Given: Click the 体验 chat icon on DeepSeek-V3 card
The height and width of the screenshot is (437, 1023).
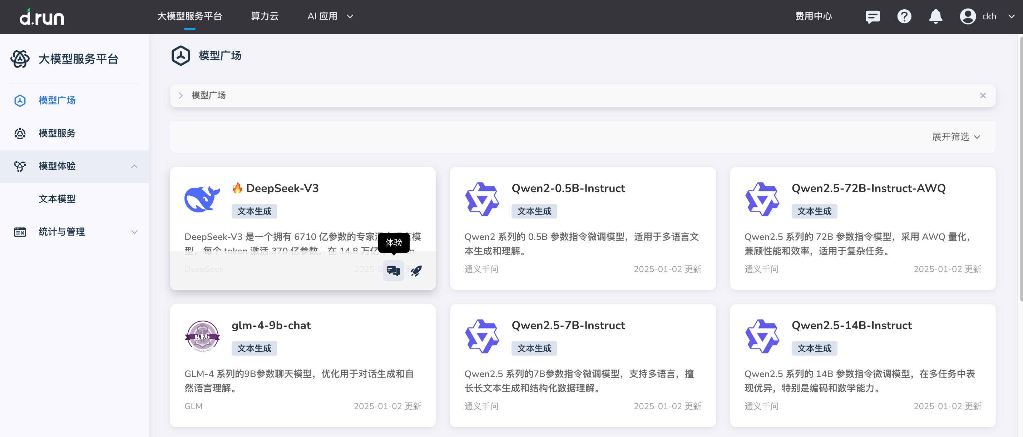Looking at the screenshot, I should [393, 271].
